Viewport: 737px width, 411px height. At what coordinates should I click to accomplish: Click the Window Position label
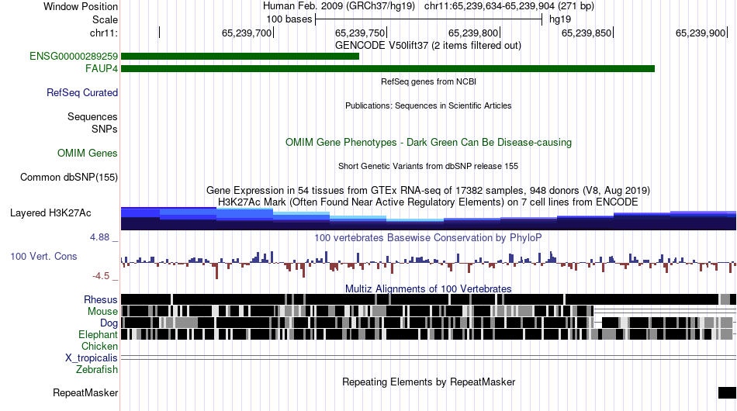[x=81, y=6]
